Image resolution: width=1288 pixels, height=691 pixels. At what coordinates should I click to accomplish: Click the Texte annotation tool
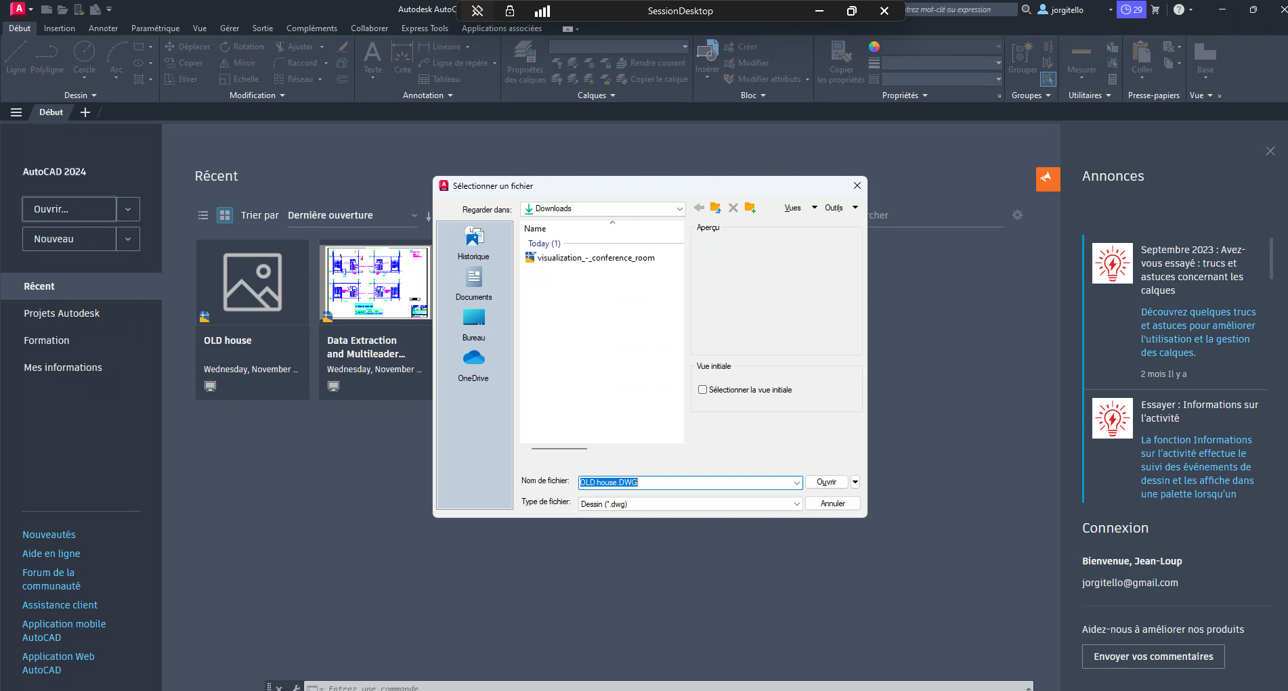pos(372,60)
